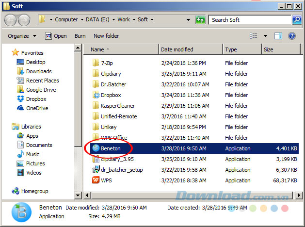Click the Documents library icon
The height and width of the screenshot is (227, 305).
20,145
